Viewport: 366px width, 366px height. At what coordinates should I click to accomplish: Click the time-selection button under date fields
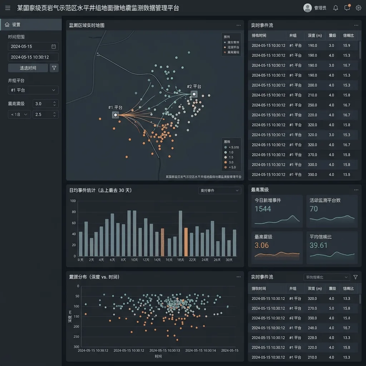28,68
